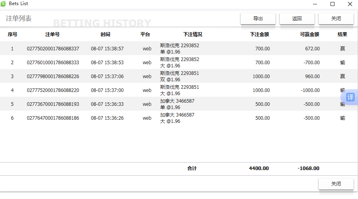358x199 pixels.
Task: Click bet detail 加拿大 3466587 单 @1.96
Action: point(177,104)
